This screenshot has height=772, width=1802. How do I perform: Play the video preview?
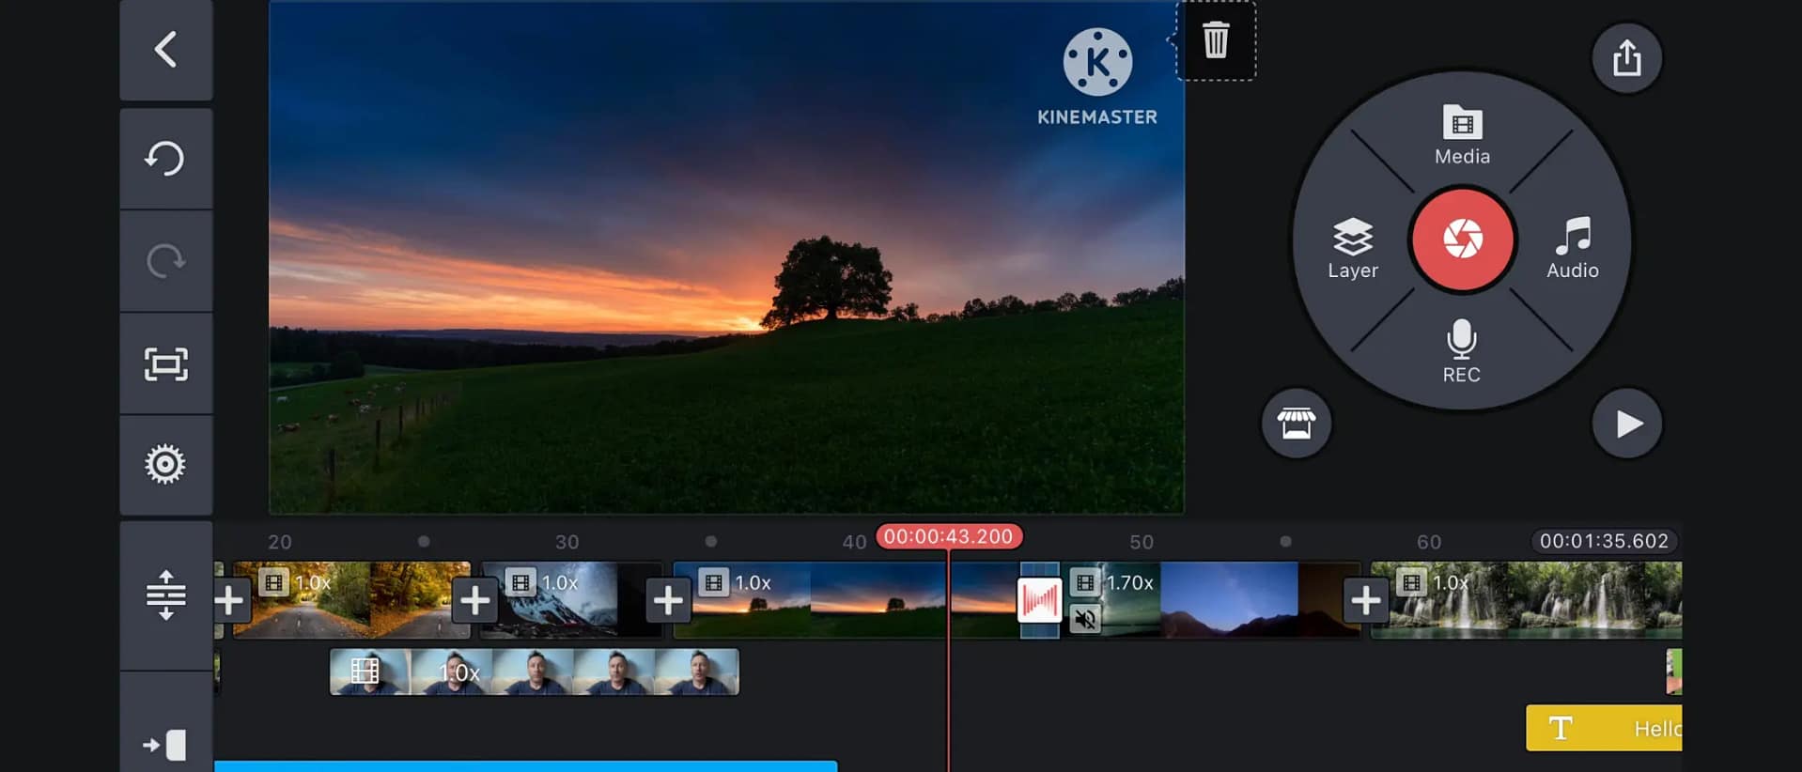[x=1627, y=424]
